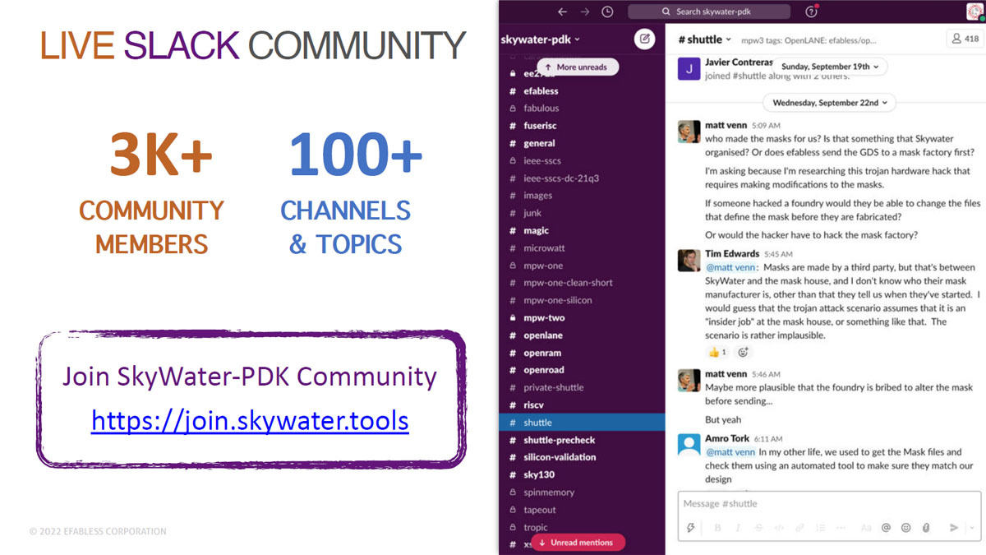Viewport: 986px width, 555px height.
Task: Mention someone with the @ icon
Action: coord(887,527)
